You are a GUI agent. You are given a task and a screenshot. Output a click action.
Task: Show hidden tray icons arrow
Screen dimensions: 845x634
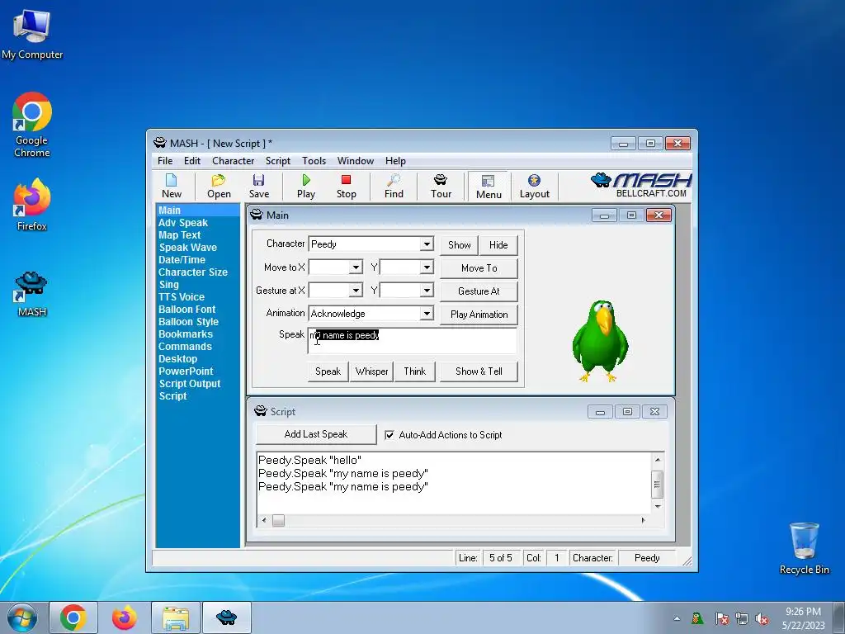[x=677, y=619]
